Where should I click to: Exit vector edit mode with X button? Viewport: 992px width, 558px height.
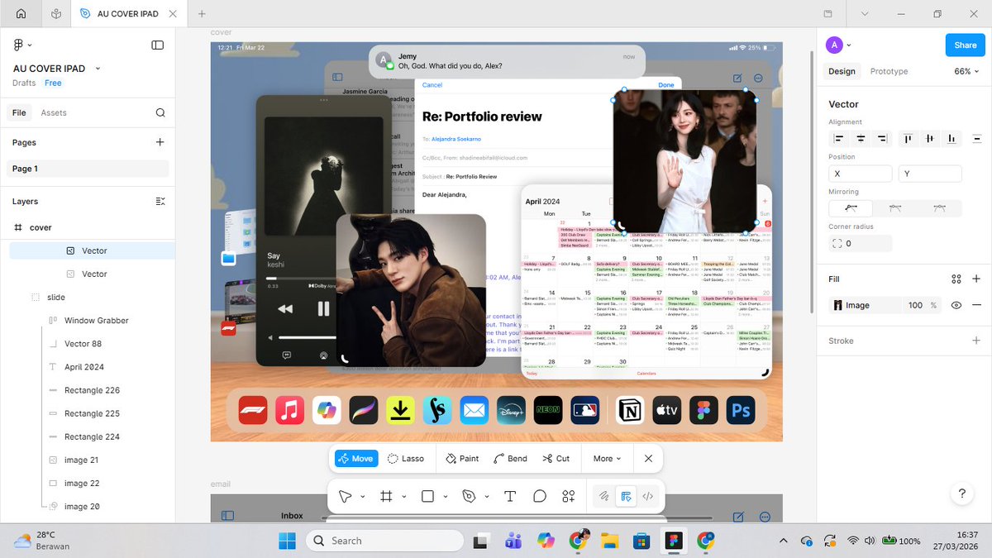(x=648, y=458)
